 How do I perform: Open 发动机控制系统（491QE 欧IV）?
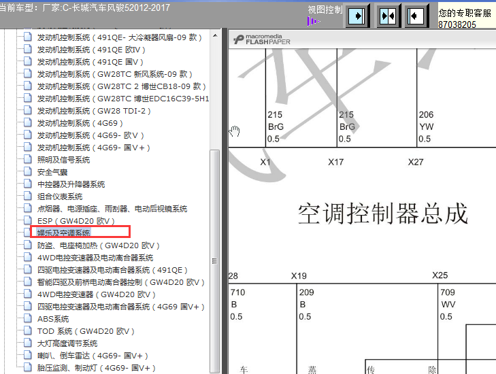tap(91, 50)
